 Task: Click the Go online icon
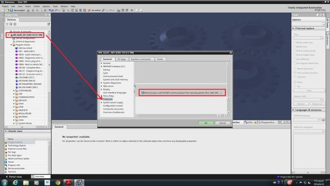[89, 10]
